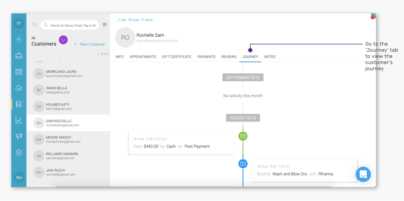Click the rochellesam@gmail.com email under name
This screenshot has width=404, height=201.
click(157, 41)
